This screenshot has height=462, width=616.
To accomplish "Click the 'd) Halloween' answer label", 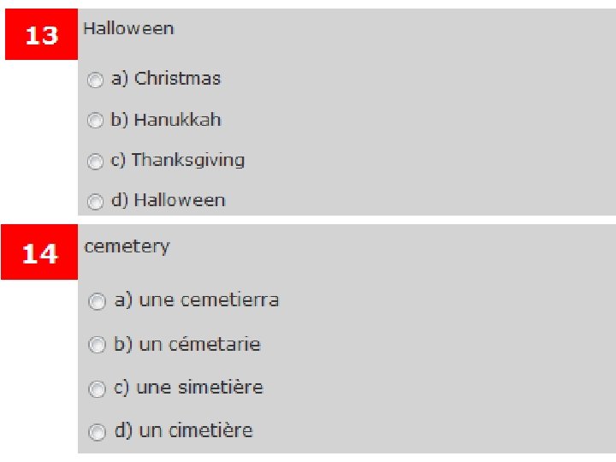I will point(168,200).
